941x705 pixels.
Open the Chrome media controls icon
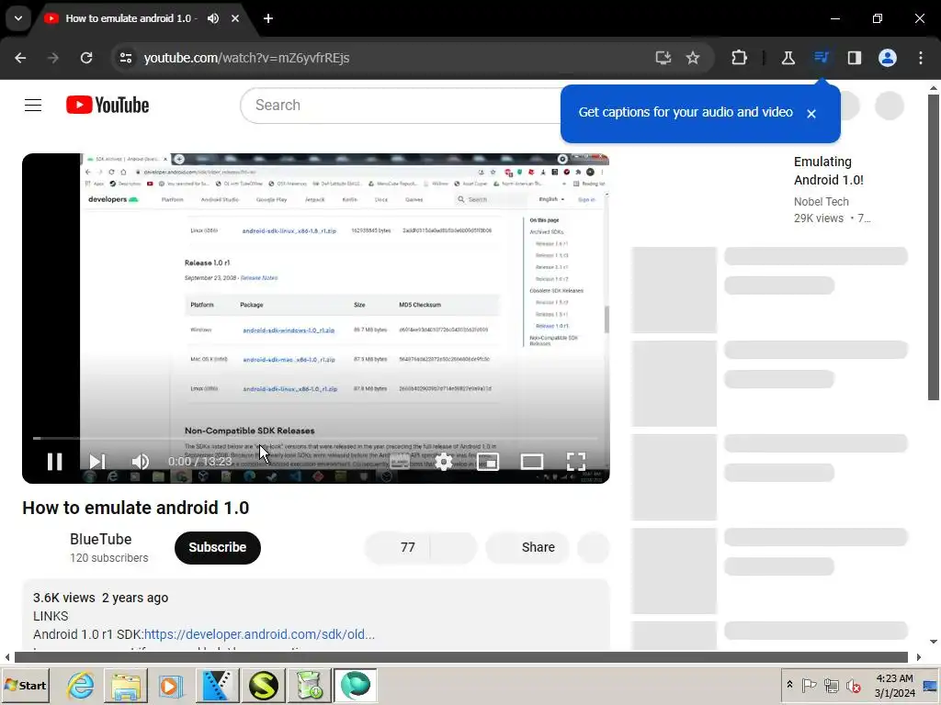pos(821,58)
